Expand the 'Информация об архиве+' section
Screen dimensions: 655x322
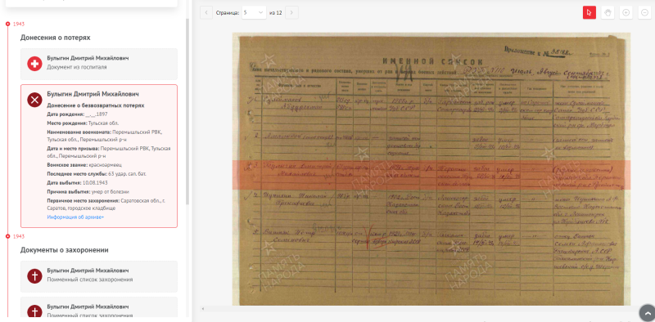coord(75,217)
